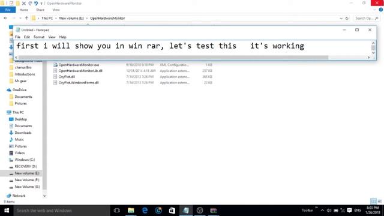
Task: Open Notepad Edit menu
Action: click(x=26, y=37)
